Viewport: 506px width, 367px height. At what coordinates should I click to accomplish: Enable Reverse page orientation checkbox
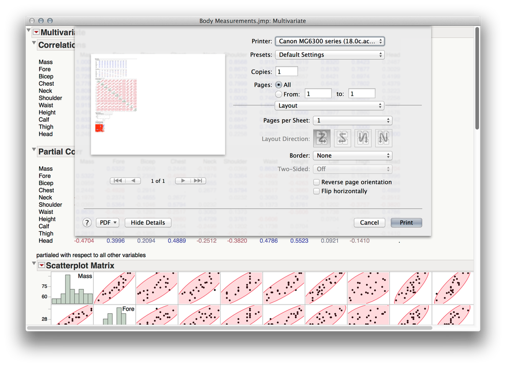(x=317, y=182)
